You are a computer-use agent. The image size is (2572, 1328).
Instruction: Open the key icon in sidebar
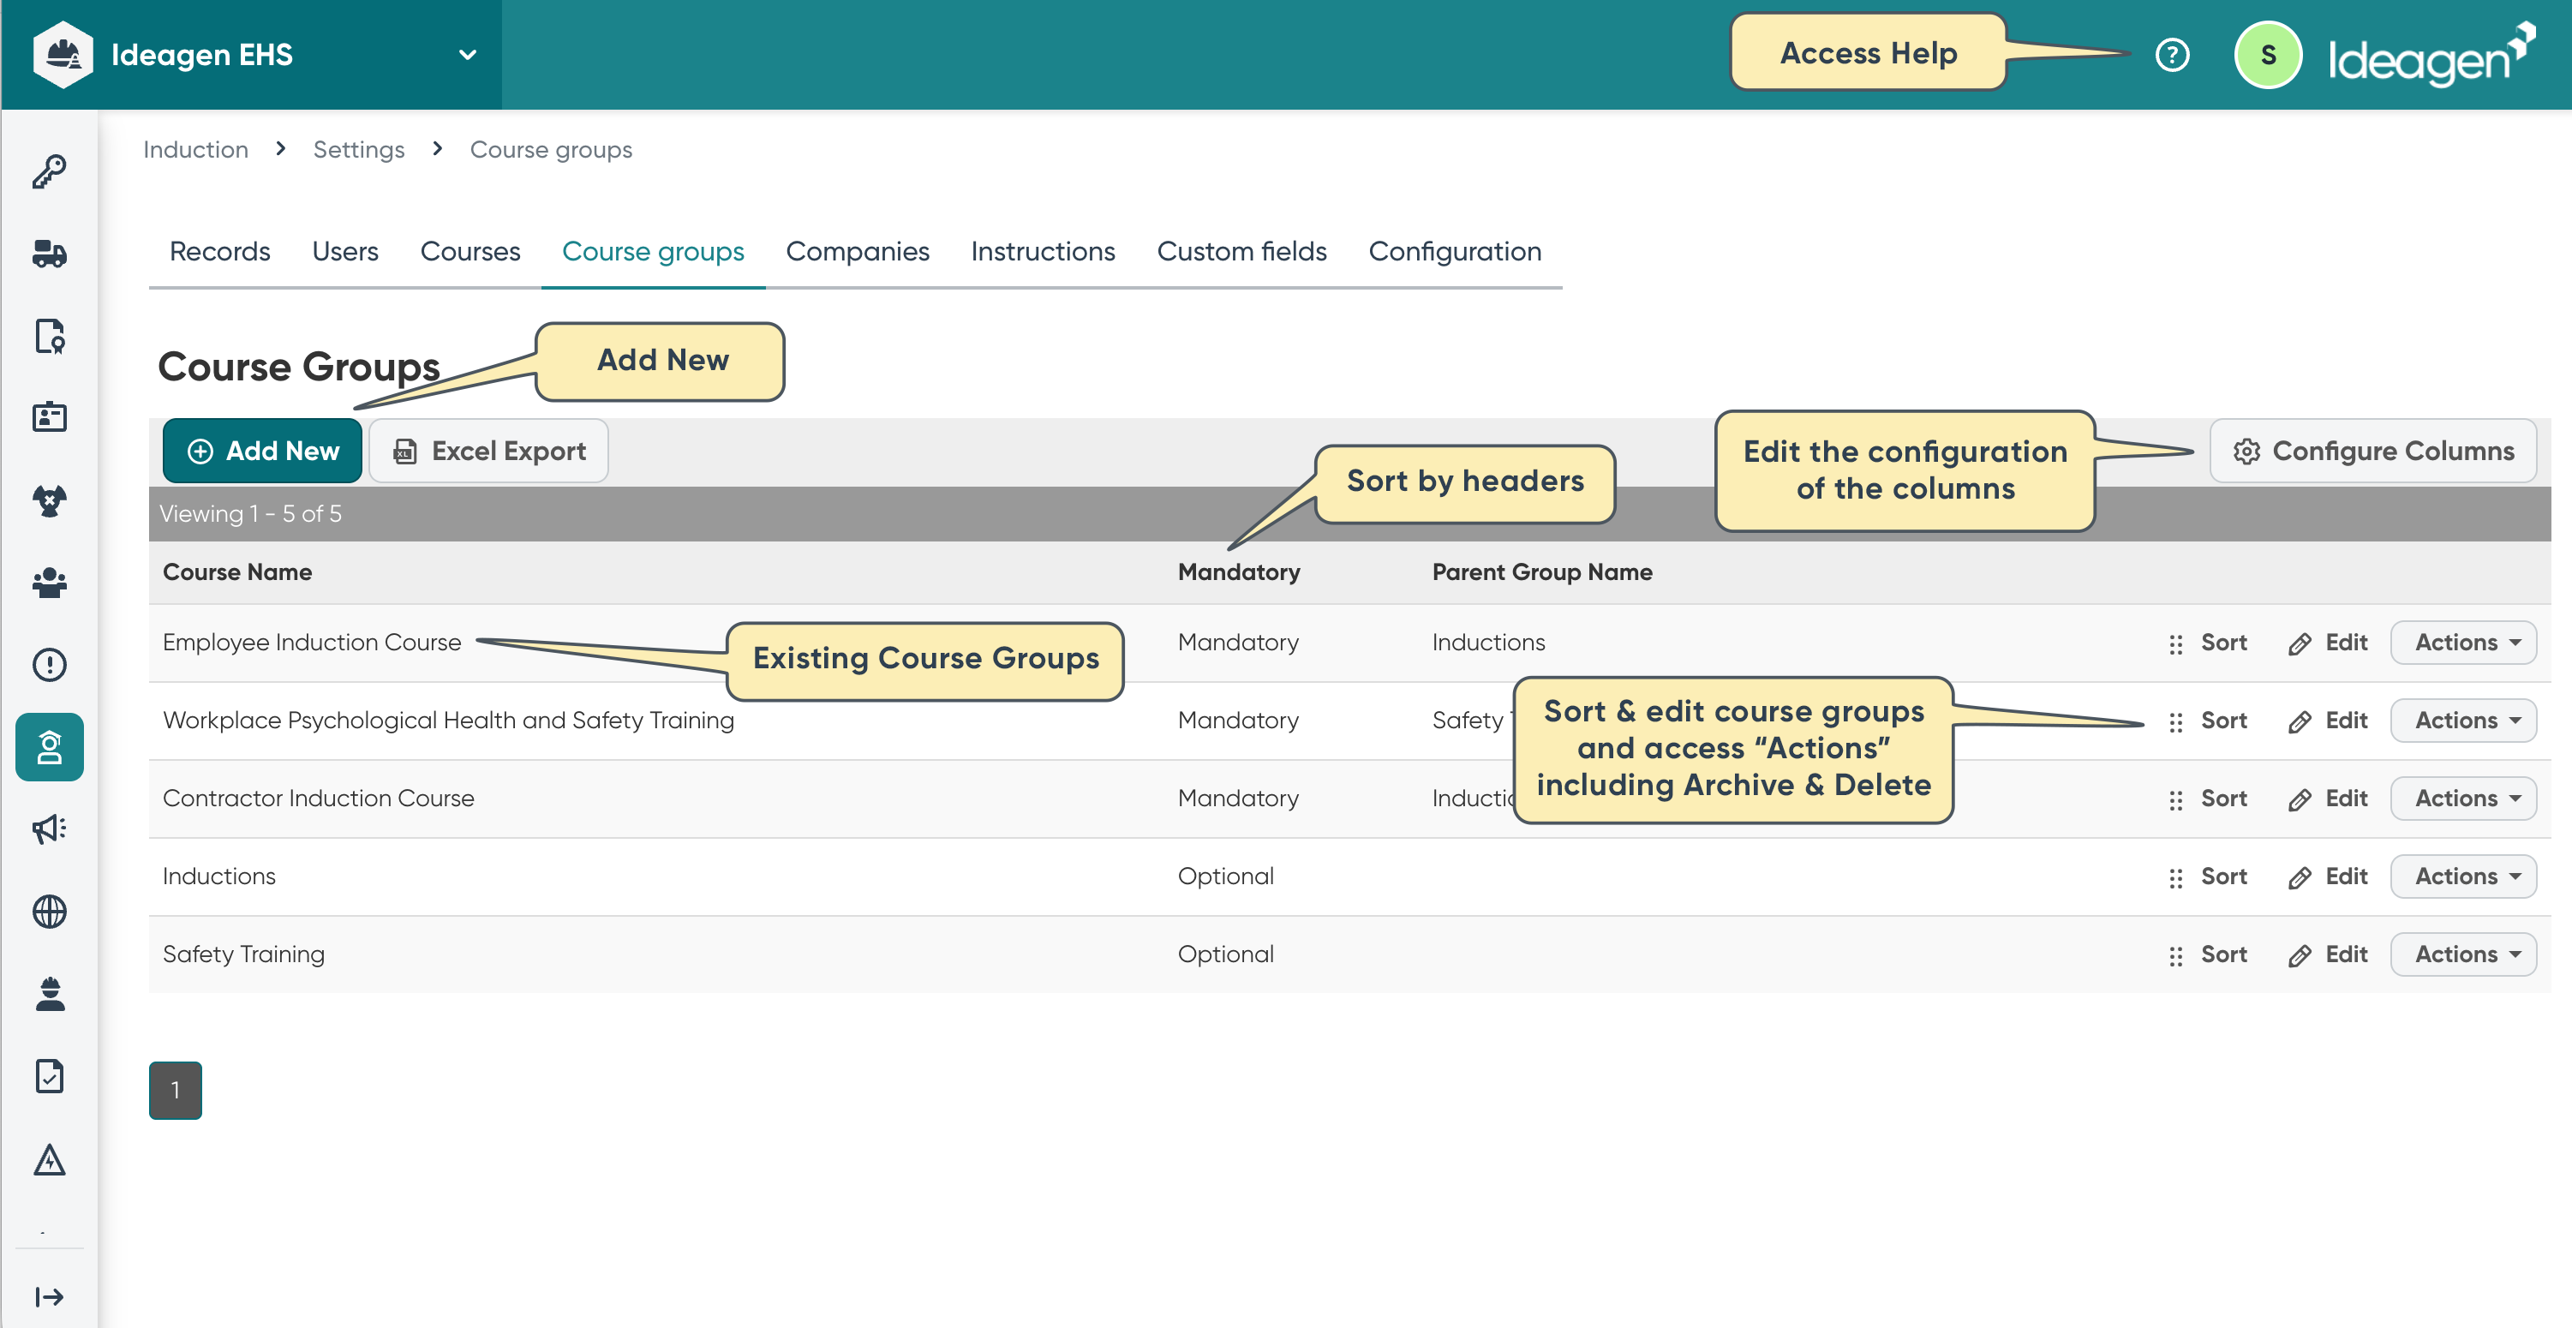[x=49, y=171]
